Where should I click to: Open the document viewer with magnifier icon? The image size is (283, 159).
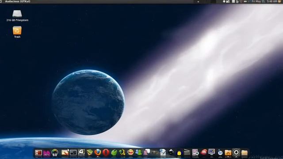click(195, 152)
